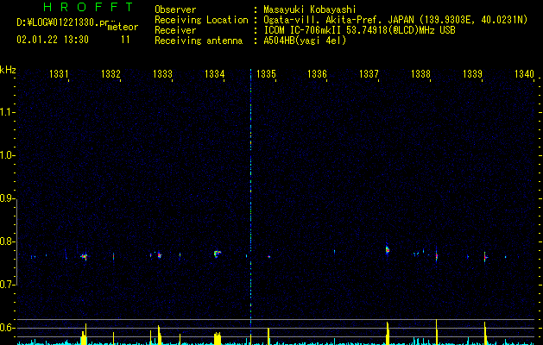Click the 'Receiver' field label
Viewport: 543px width, 345px height.
(175, 30)
